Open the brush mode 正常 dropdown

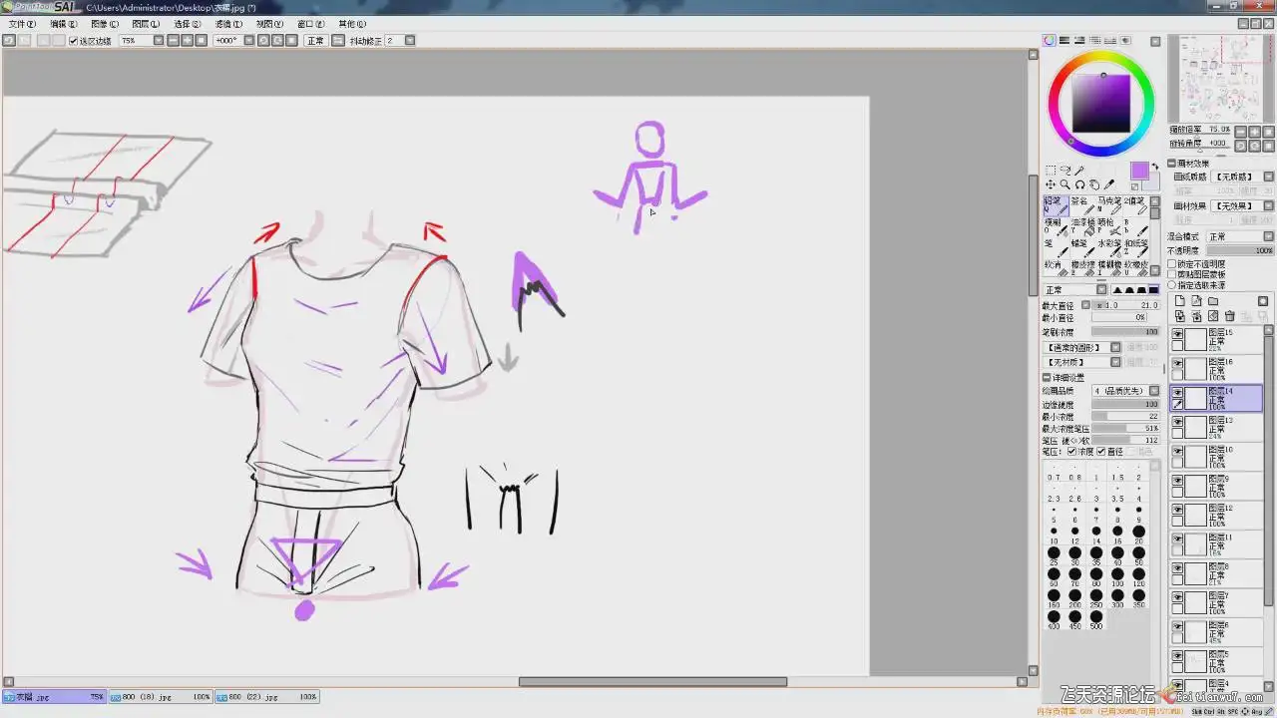[x=1101, y=290]
